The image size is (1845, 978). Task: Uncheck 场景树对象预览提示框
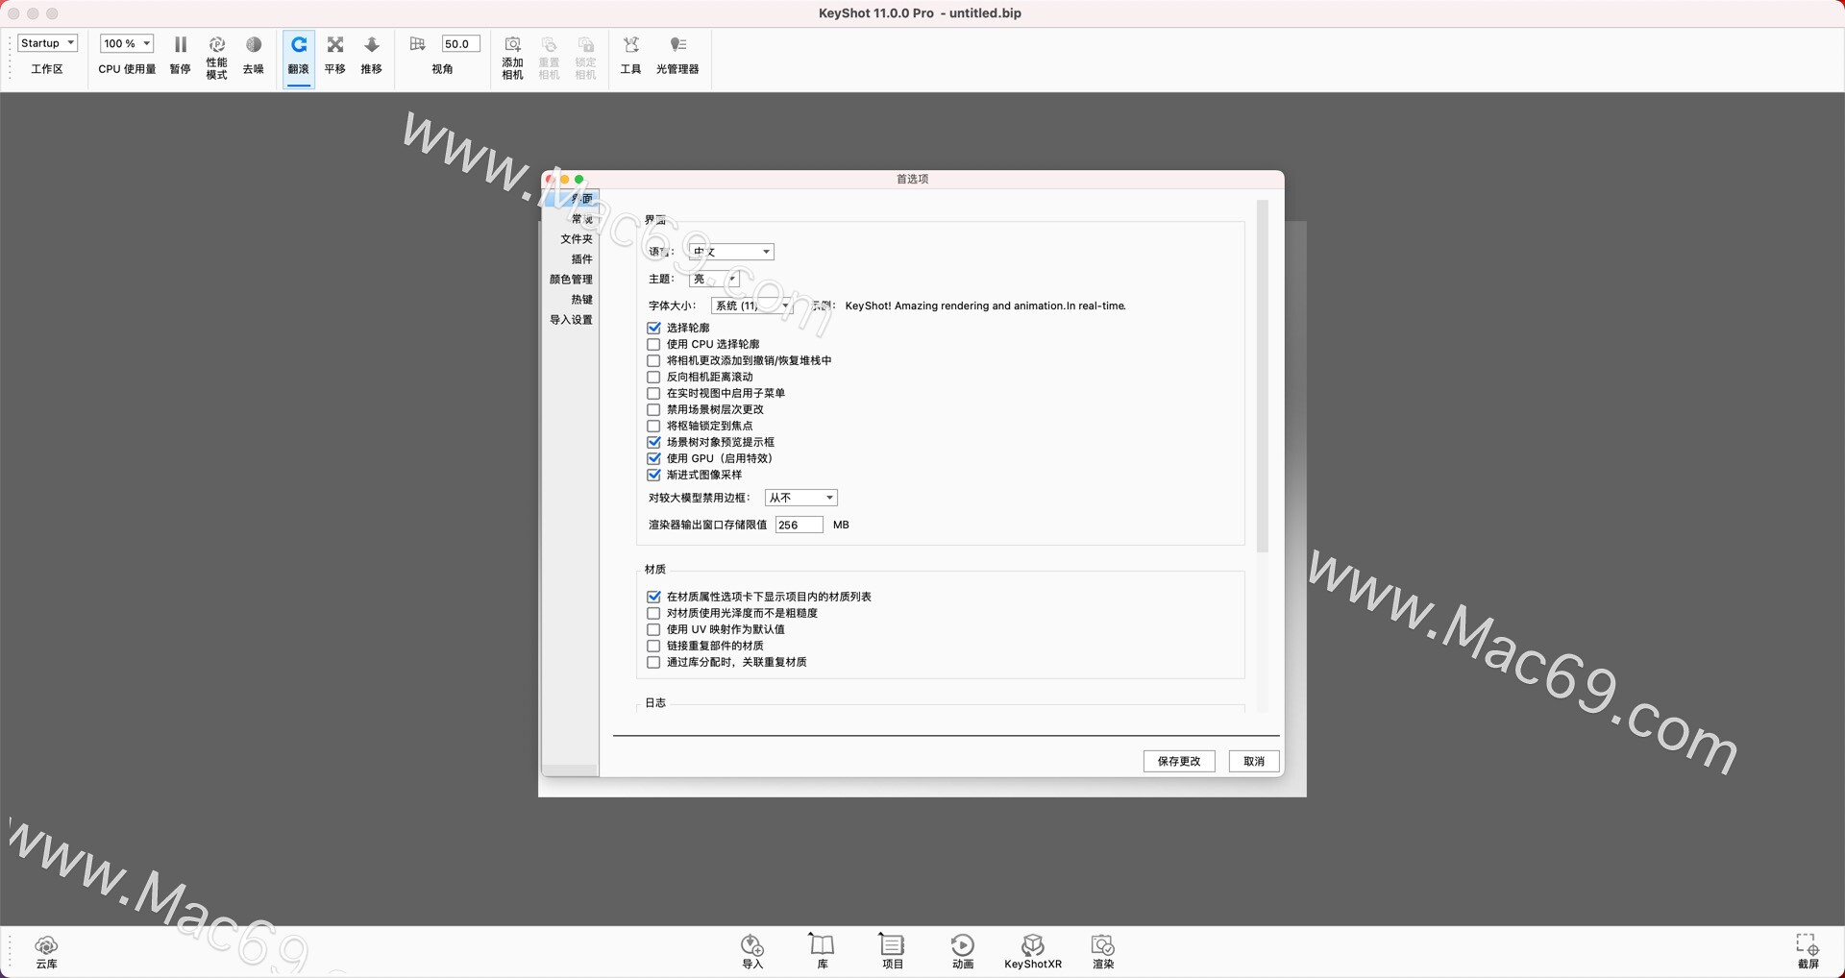coord(654,443)
